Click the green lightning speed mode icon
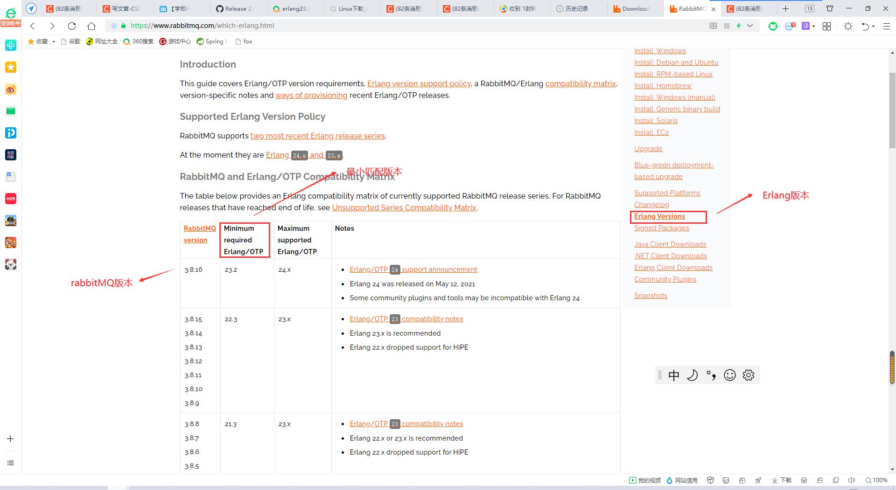896x490 pixels. tap(739, 26)
